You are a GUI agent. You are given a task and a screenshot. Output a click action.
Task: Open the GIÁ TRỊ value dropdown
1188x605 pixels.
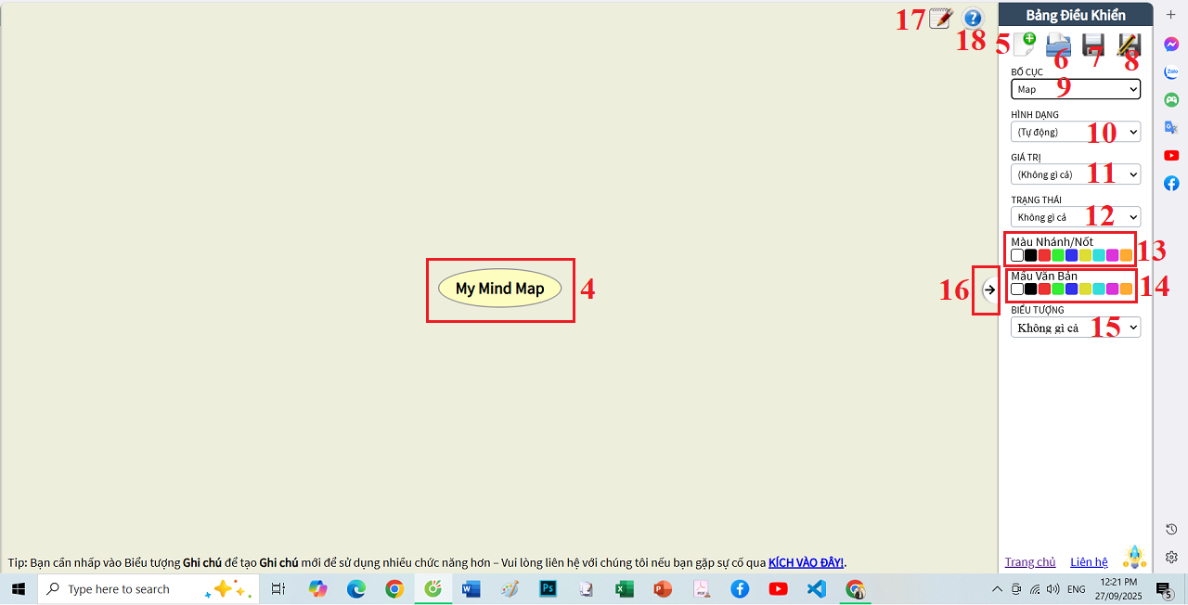(1075, 174)
